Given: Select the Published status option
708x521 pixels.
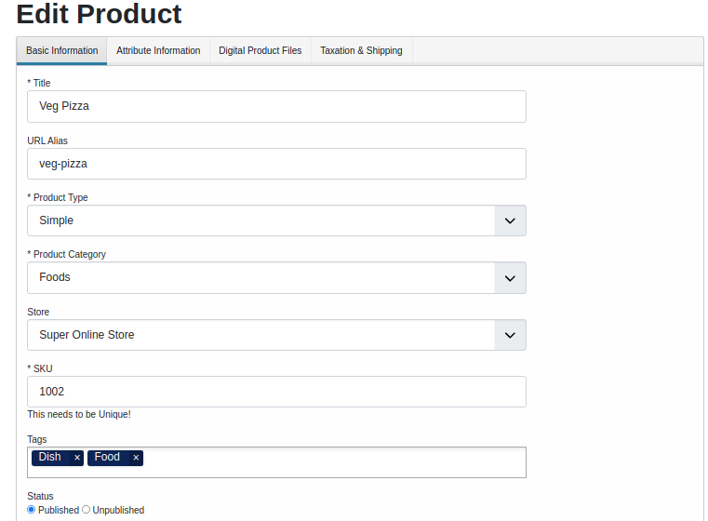Looking at the screenshot, I should (32, 510).
